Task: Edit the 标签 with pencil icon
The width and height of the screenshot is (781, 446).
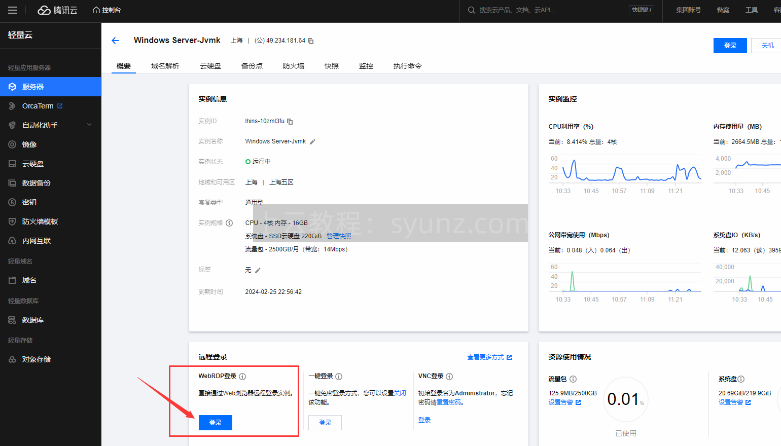Action: pos(258,271)
